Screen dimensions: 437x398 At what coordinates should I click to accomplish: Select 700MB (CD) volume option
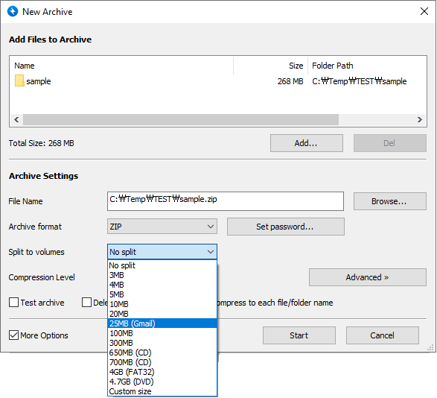[162, 362]
